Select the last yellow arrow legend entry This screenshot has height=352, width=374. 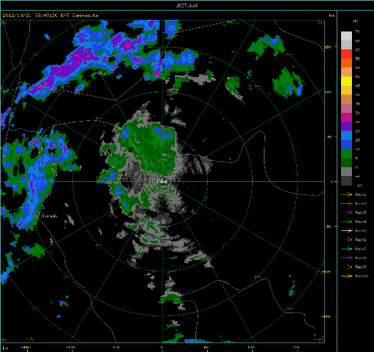(354, 276)
